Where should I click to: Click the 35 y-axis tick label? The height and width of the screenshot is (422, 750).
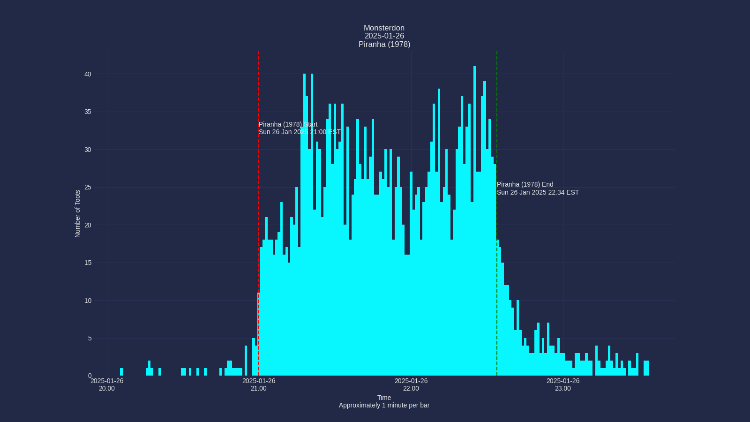tap(88, 112)
